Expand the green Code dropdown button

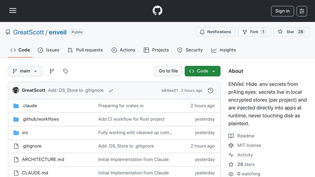pos(202,71)
